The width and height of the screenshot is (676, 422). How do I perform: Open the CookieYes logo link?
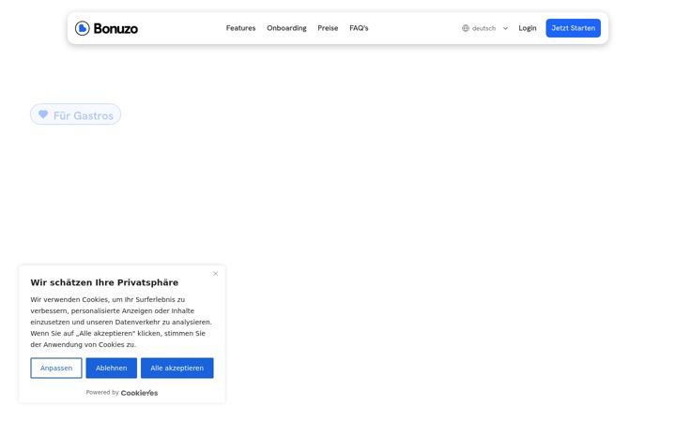point(139,393)
